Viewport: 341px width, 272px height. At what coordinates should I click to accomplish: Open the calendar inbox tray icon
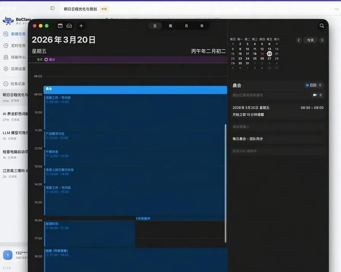point(69,26)
